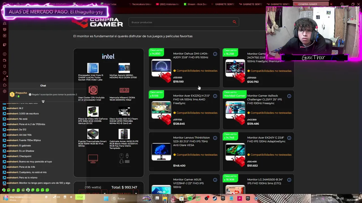Expand the Volver Atrás dropdown arrow
Screen dimensions: 362x203
105,193
